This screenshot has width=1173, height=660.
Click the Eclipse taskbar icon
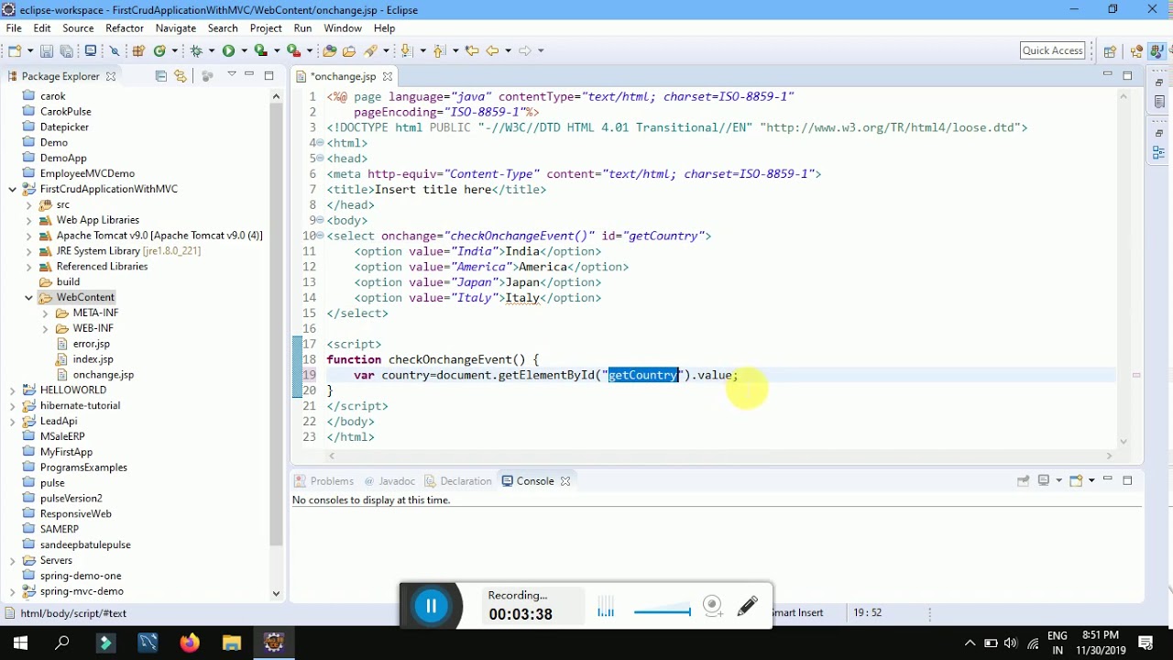coord(274,643)
